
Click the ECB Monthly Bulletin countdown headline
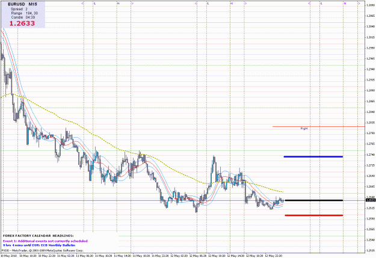[x=39, y=245]
